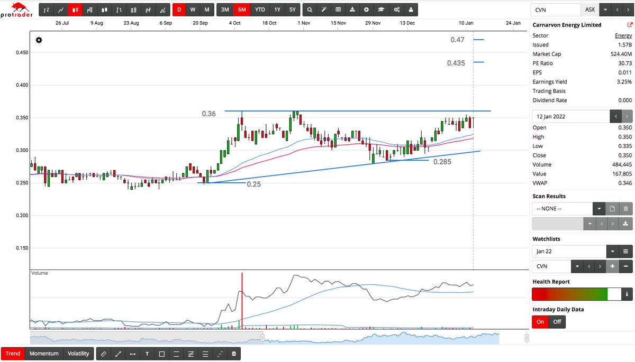Click the 12 Jan 2022 date field
The height and width of the screenshot is (362, 635).
[x=570, y=116]
